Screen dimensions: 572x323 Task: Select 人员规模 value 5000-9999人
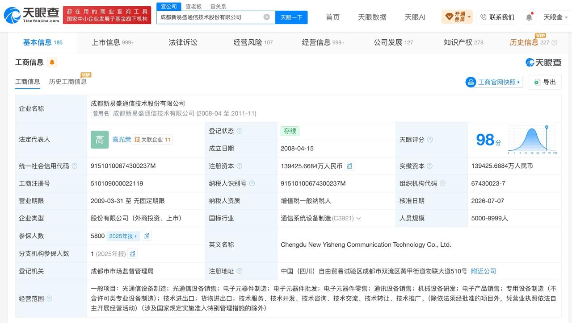(490, 219)
